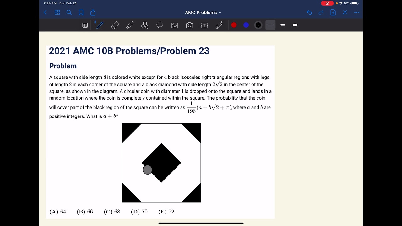Toggle the zoom window tool
Screen dimensions: 402x226
point(85,25)
